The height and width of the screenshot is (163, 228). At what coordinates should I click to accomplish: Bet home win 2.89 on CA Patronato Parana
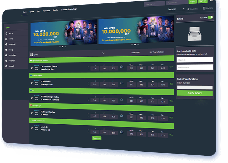click(x=95, y=68)
